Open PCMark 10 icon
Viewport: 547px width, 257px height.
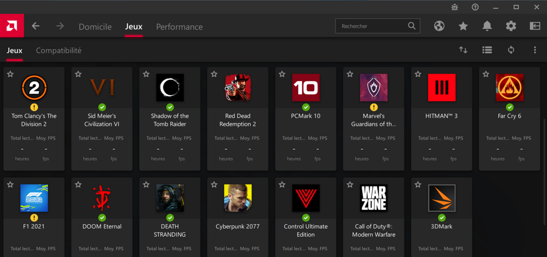tap(306, 88)
